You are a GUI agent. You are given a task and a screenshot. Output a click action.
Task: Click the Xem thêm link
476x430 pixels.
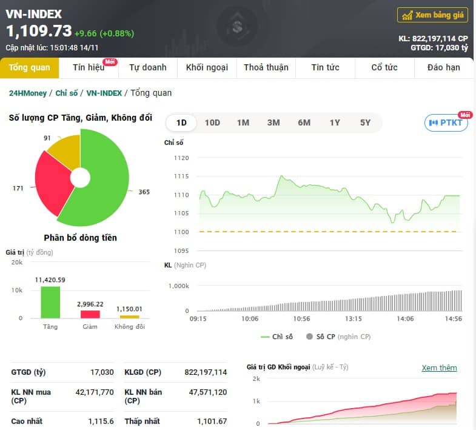439,368
